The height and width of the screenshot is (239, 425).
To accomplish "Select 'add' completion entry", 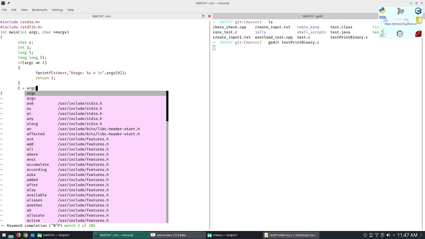I will pos(96,144).
